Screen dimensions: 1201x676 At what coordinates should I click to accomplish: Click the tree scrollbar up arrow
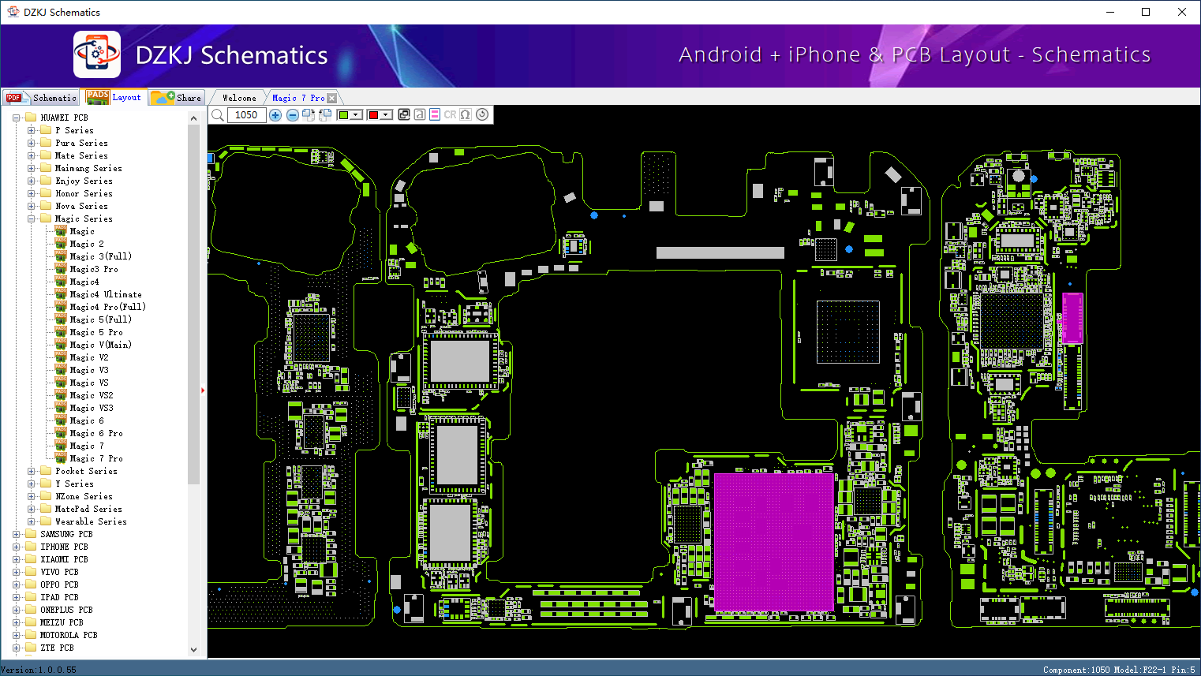[x=194, y=118]
